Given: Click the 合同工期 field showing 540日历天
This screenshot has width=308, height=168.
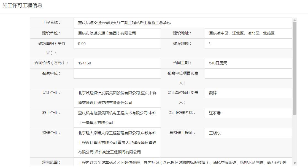Looking at the screenshot, I should tap(248, 63).
